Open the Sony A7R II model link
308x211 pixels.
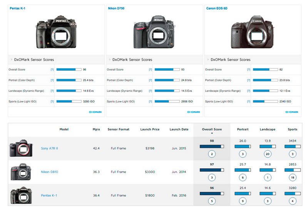pyautogui.click(x=50, y=148)
